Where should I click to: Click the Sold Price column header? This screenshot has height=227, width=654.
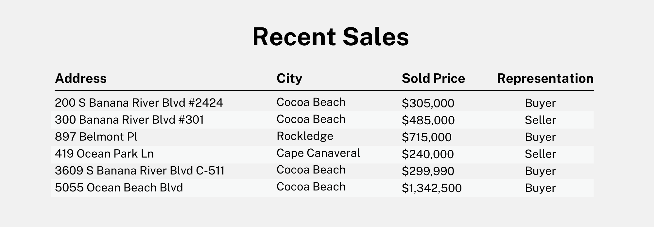(x=433, y=79)
